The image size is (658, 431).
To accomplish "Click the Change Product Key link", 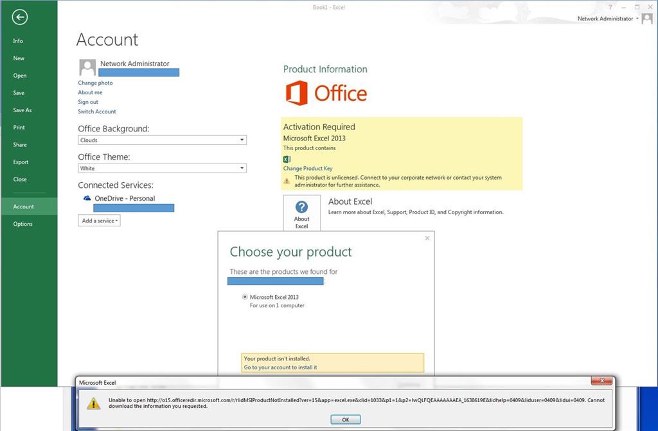I will (x=308, y=169).
